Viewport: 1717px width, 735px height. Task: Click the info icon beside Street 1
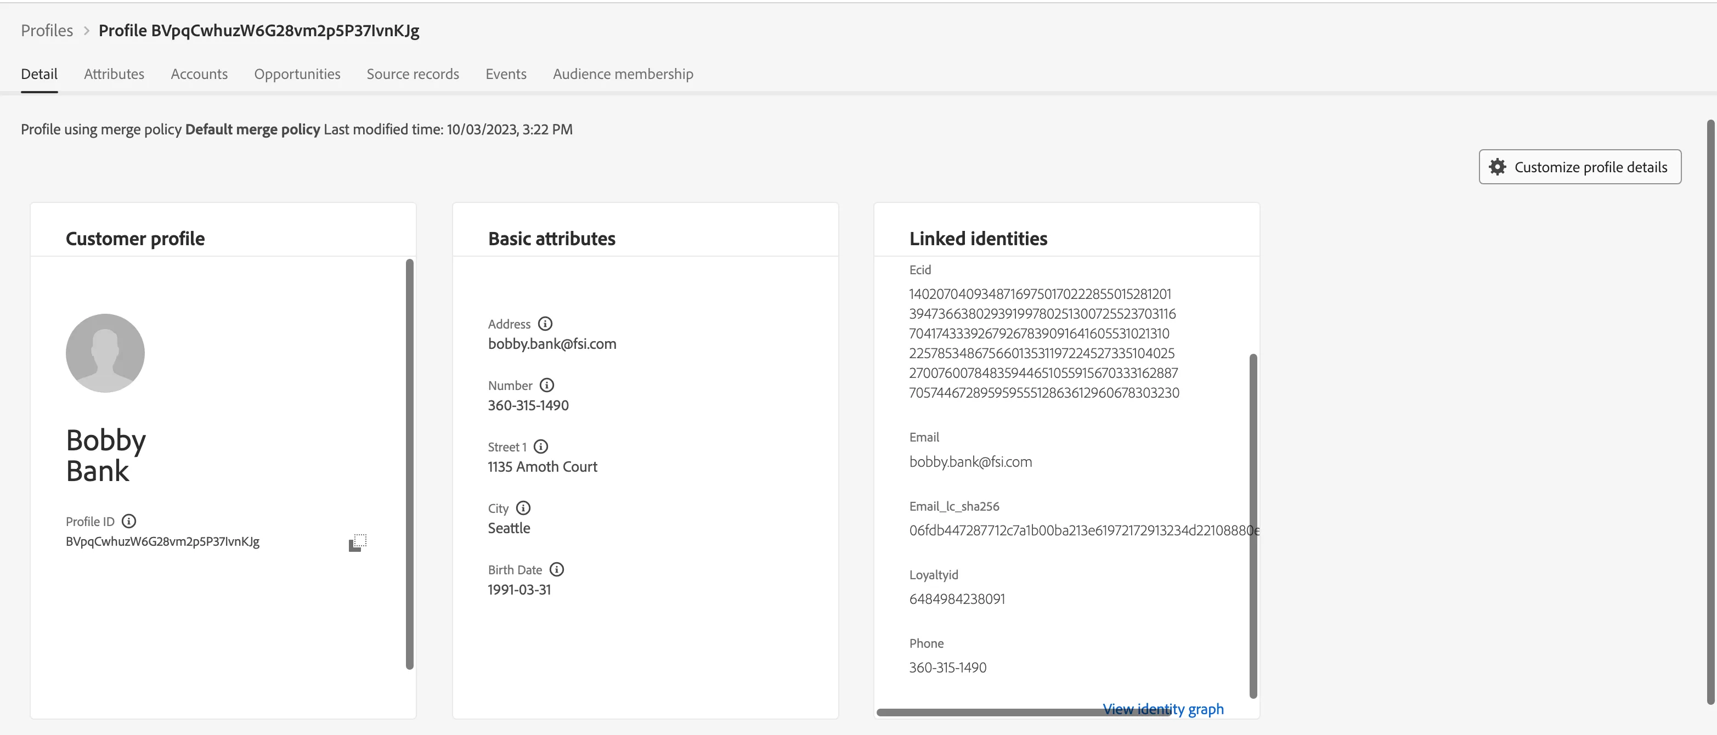click(x=541, y=446)
